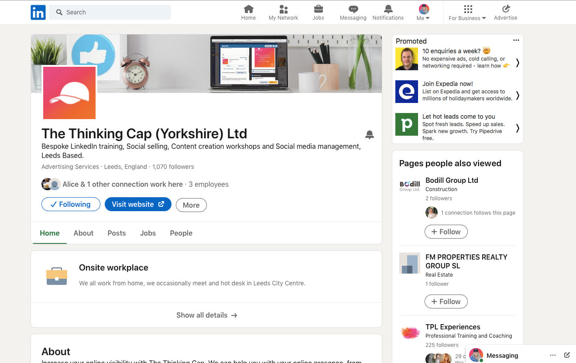Open Alice & 1 other connection link

click(x=123, y=184)
